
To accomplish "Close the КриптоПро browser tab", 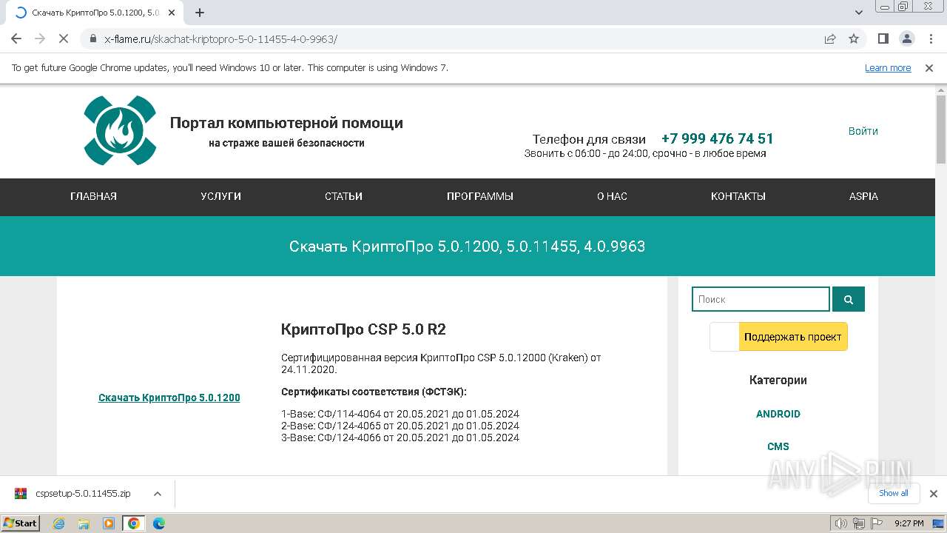I will coord(172,13).
